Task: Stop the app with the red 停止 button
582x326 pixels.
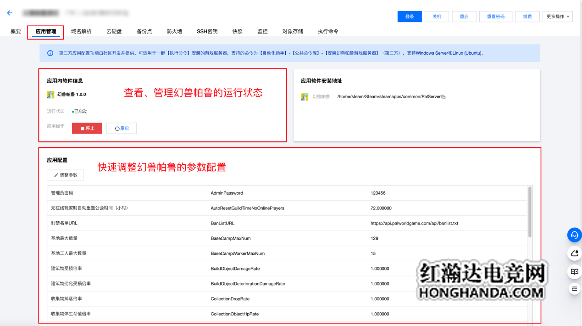Action: [87, 129]
